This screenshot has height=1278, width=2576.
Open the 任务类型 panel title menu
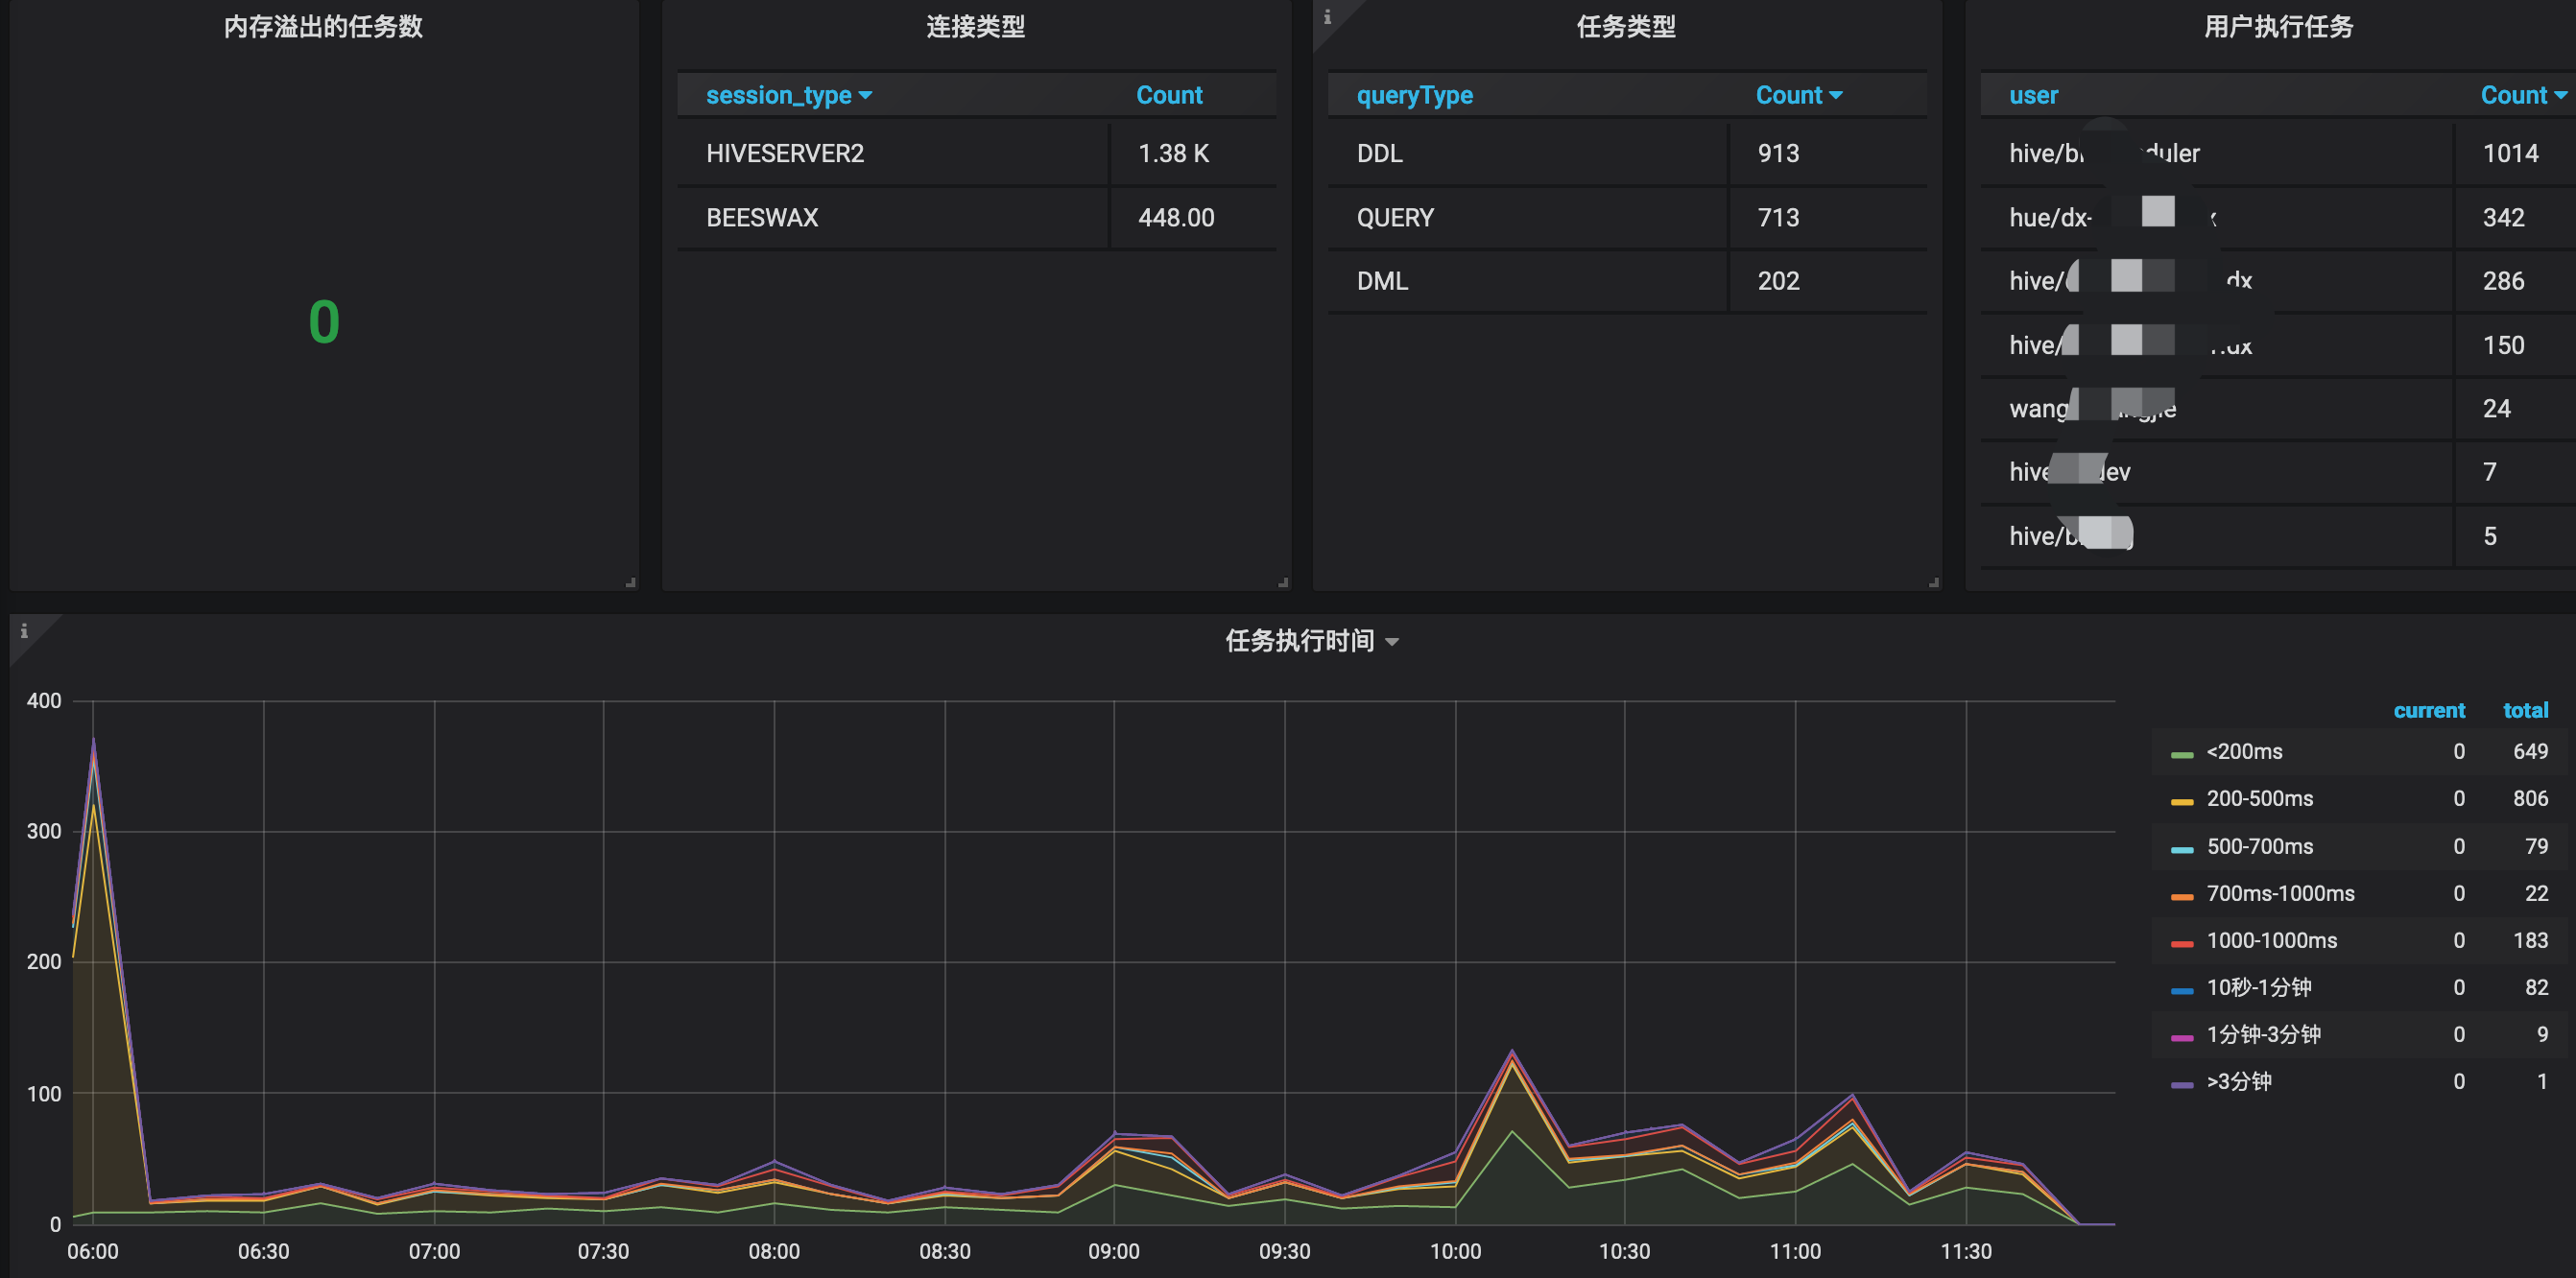[x=1626, y=26]
